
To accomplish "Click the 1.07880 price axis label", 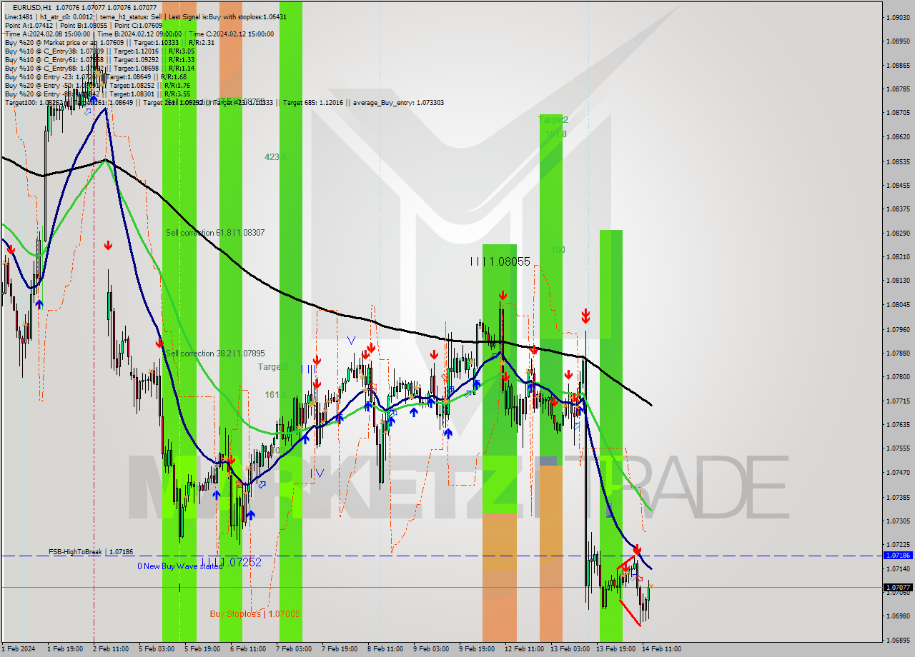I will (898, 353).
